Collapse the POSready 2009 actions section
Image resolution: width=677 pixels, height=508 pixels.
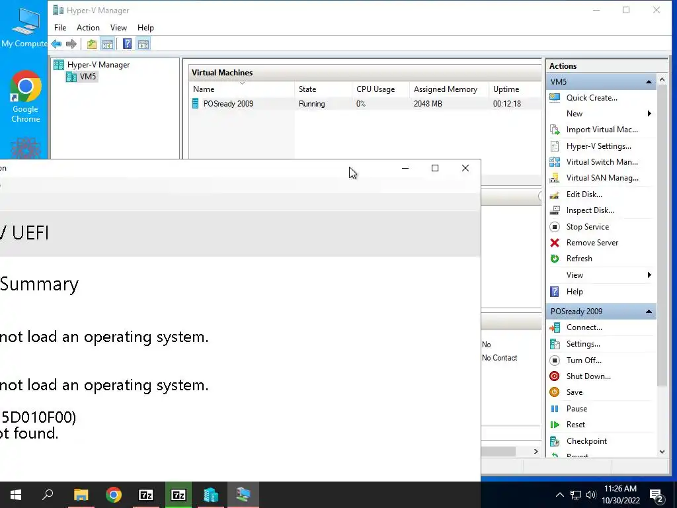pyautogui.click(x=649, y=312)
